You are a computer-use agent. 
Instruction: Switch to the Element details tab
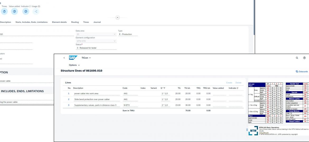[x=59, y=22]
